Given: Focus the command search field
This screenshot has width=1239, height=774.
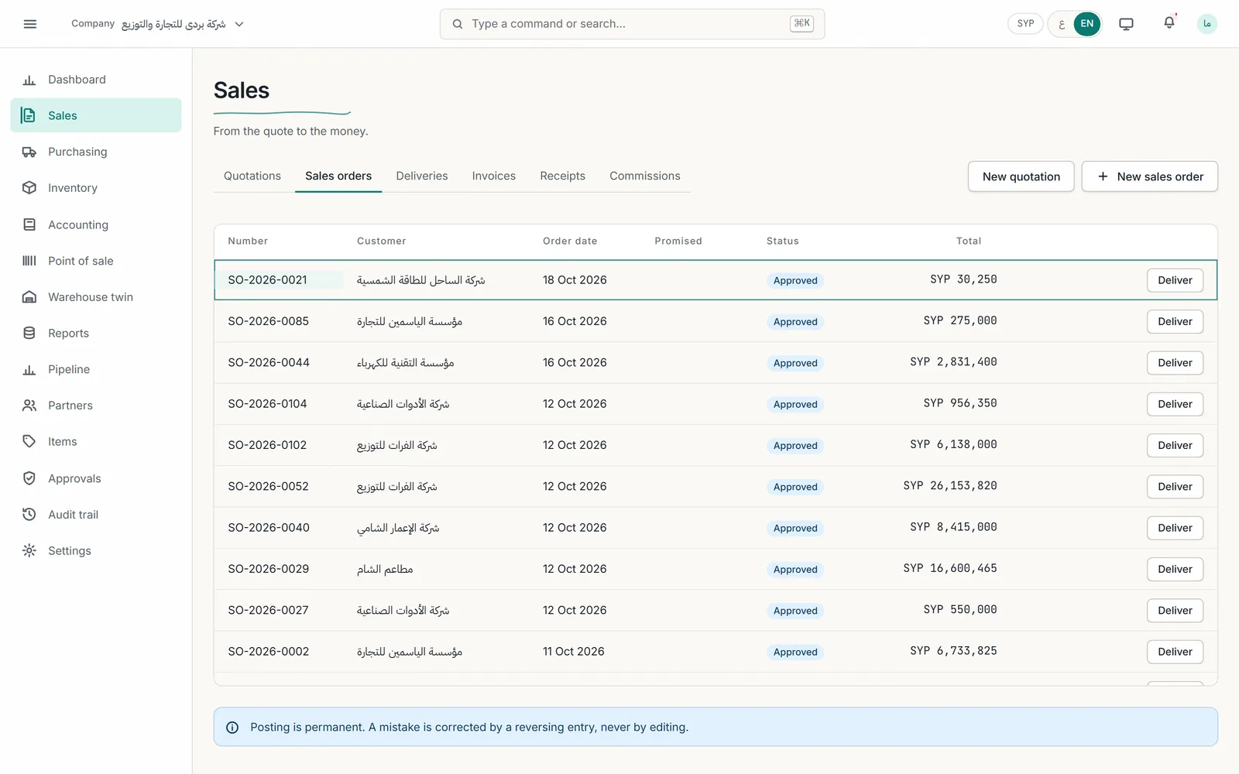Looking at the screenshot, I should (632, 24).
